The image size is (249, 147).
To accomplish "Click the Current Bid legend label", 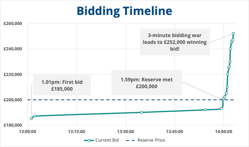I will [x=107, y=140].
